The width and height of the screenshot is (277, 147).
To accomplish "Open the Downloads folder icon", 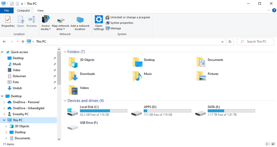I will [73, 76].
